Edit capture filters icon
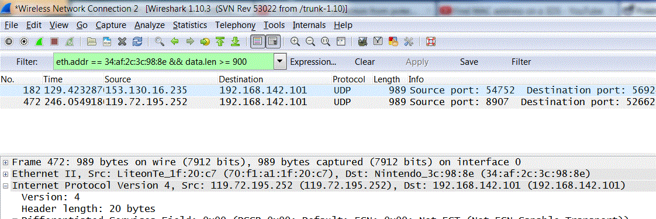The image size is (656, 219). click(362, 41)
